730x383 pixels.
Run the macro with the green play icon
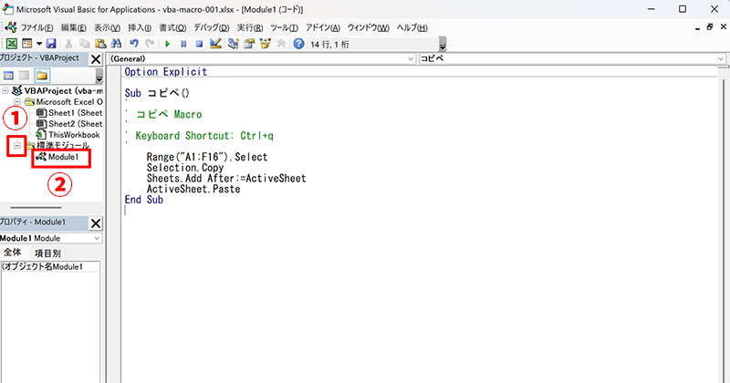point(167,43)
